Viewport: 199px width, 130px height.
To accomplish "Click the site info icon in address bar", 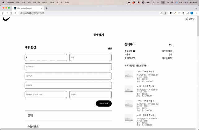I will [21, 13].
